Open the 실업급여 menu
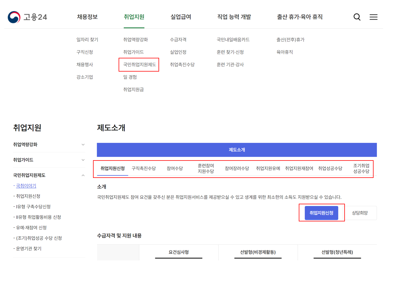This screenshot has width=398, height=282. tap(181, 17)
